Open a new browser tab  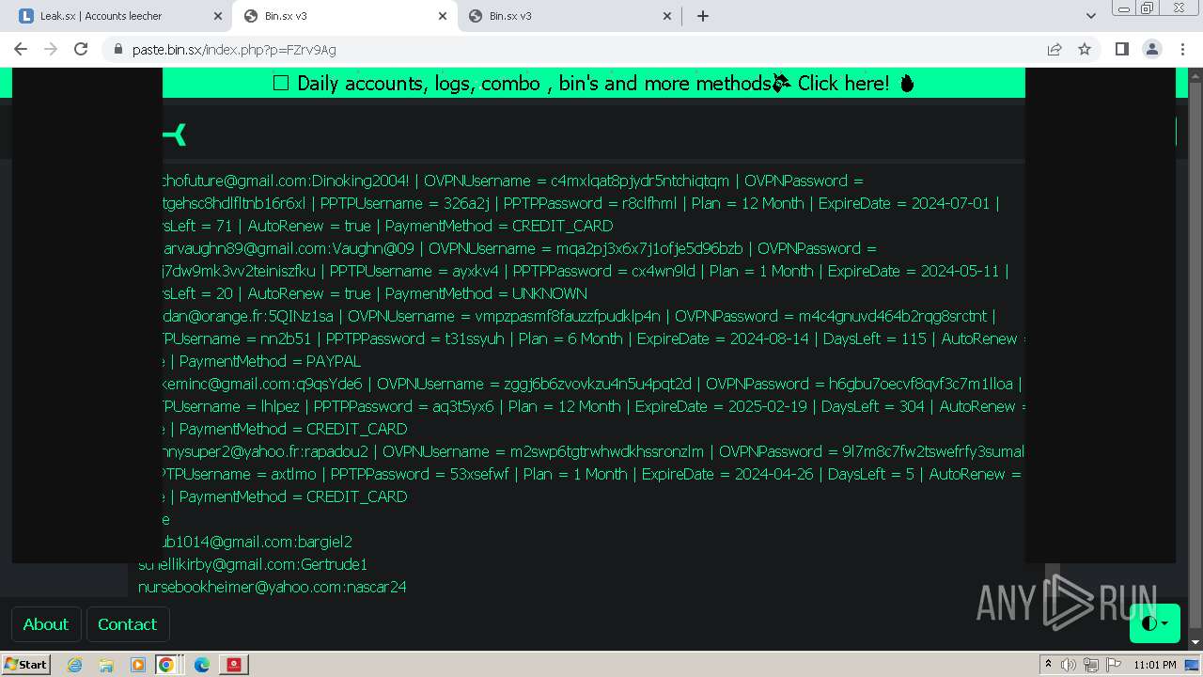click(x=702, y=16)
